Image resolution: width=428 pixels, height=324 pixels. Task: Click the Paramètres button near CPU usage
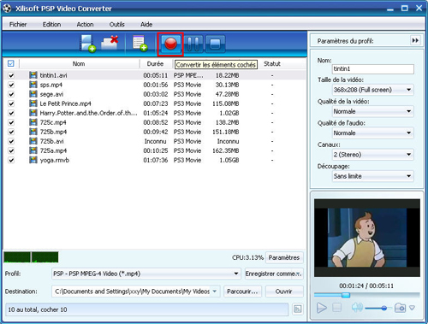pyautogui.click(x=284, y=257)
